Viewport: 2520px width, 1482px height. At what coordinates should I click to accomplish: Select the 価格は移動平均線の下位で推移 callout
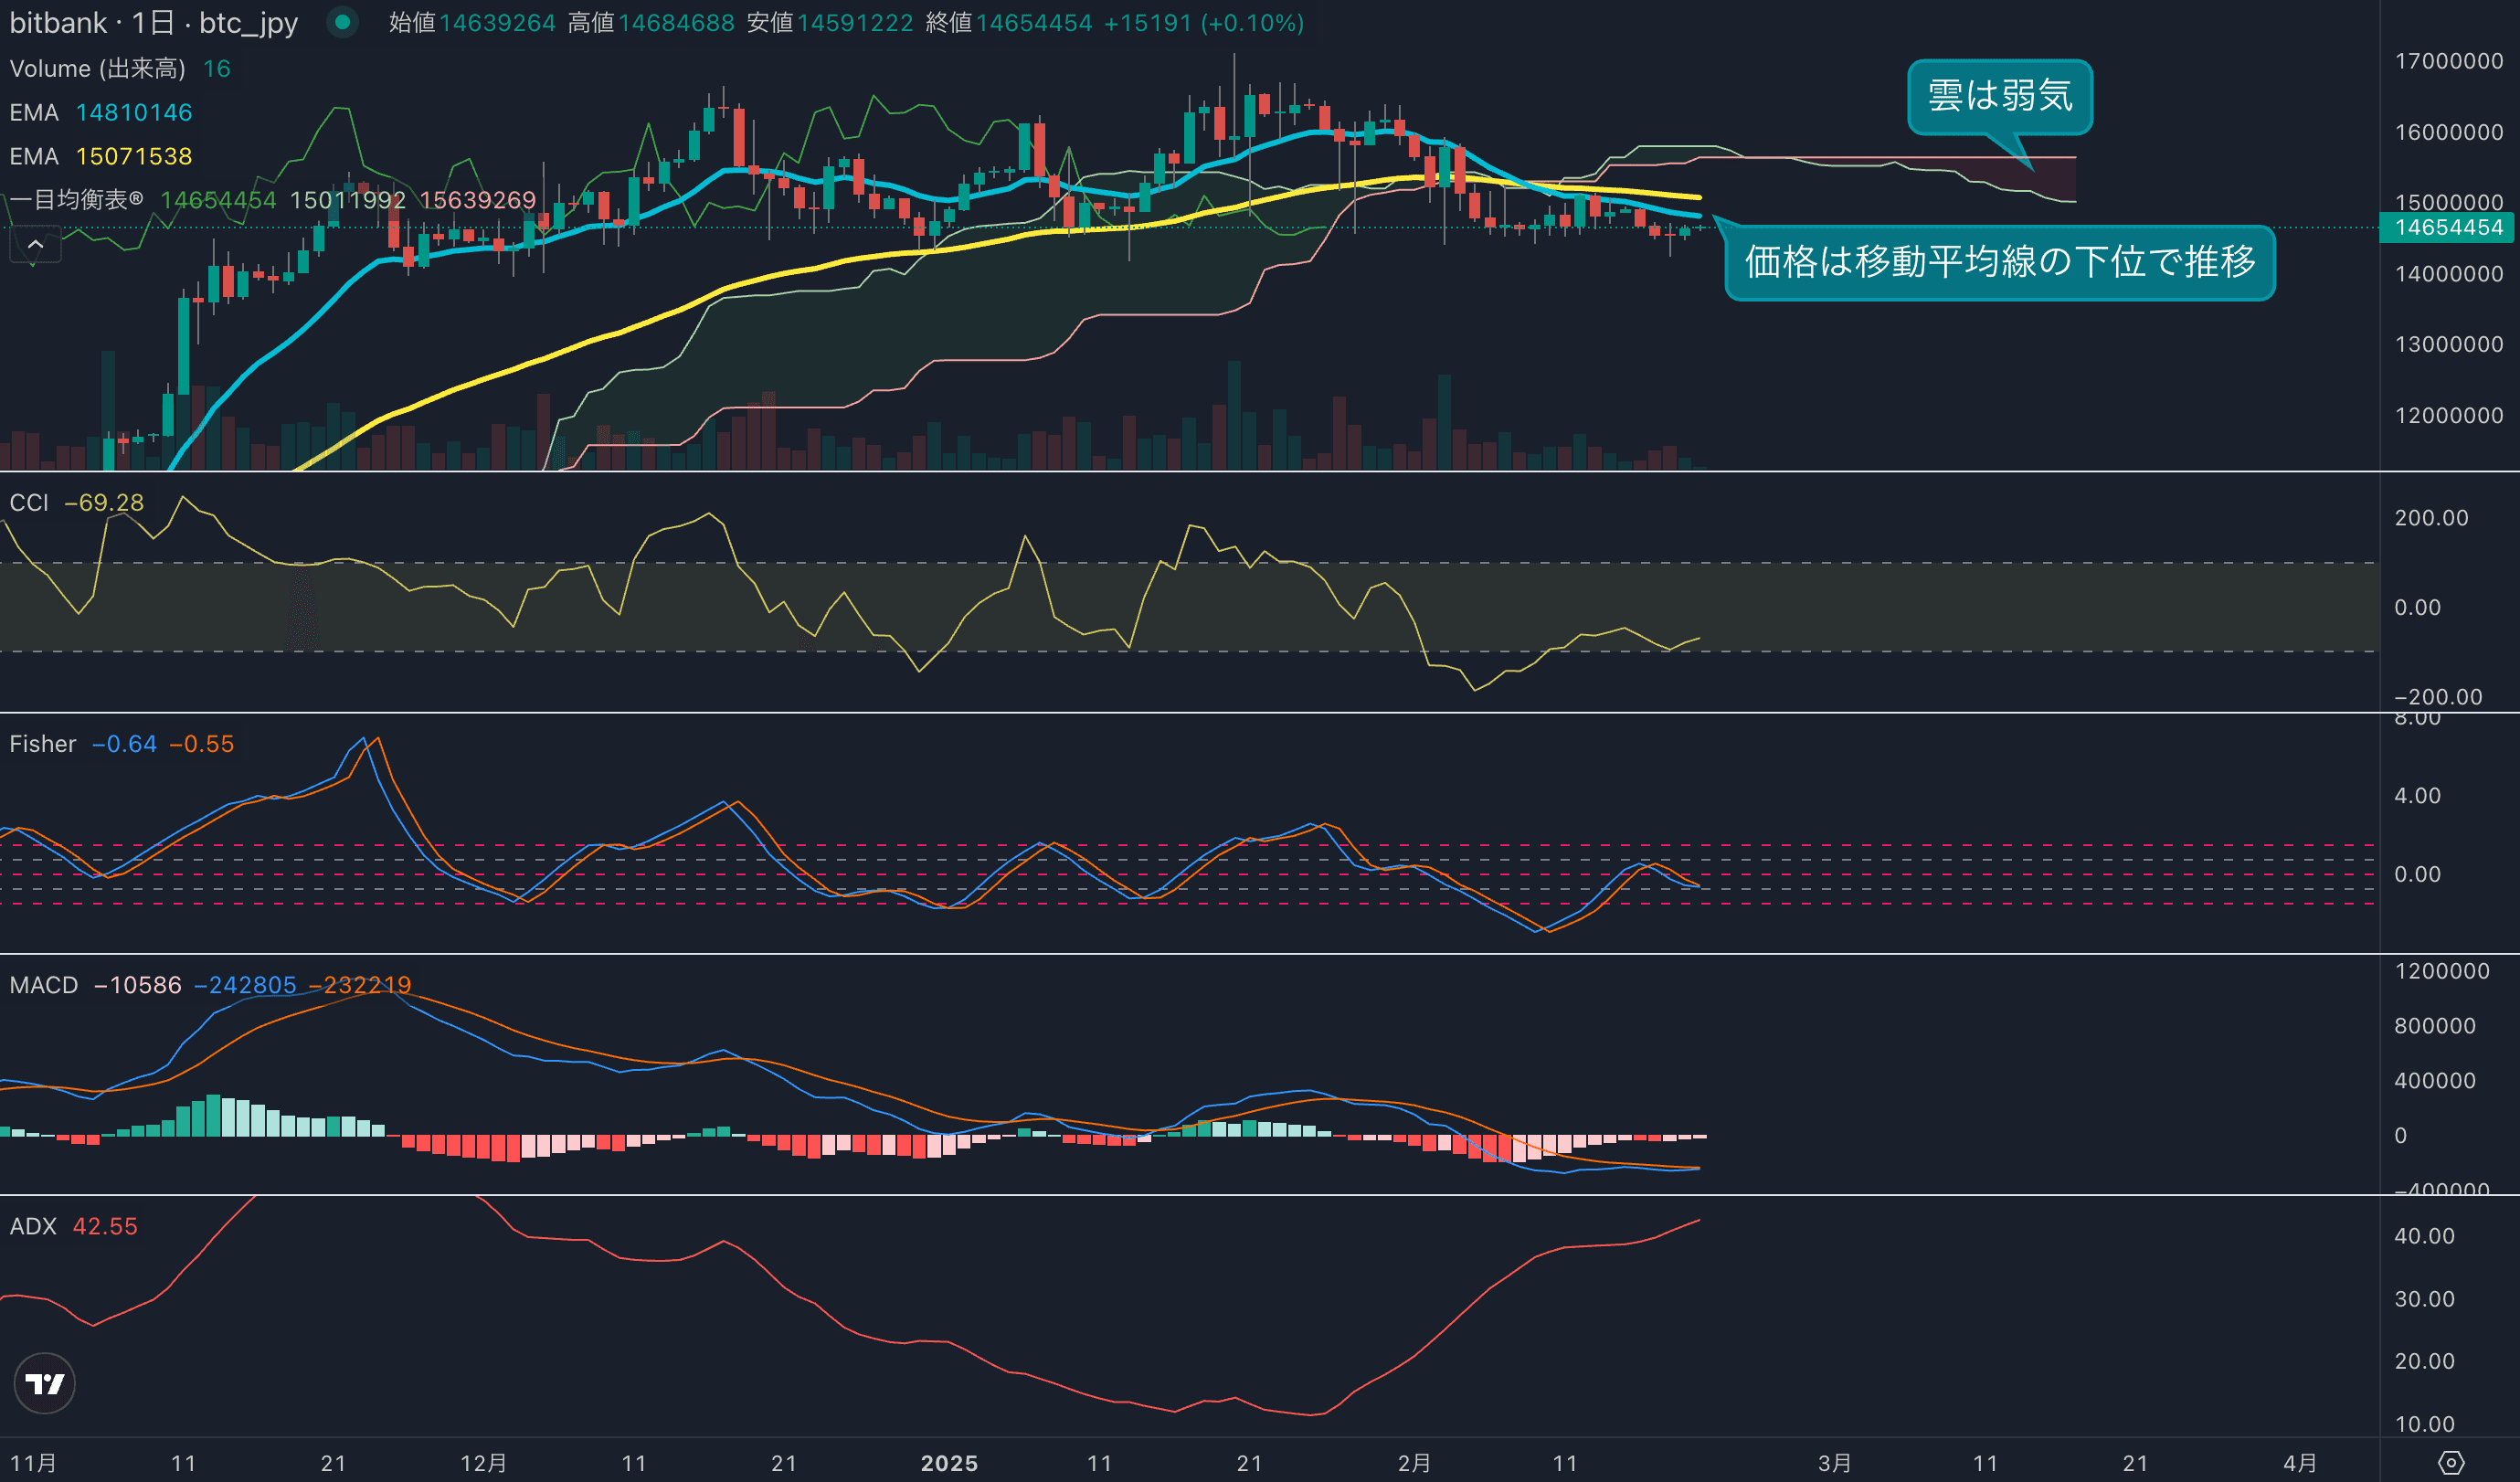point(1999,262)
